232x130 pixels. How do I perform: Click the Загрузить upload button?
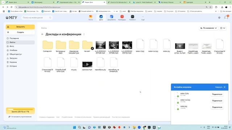click(20, 27)
